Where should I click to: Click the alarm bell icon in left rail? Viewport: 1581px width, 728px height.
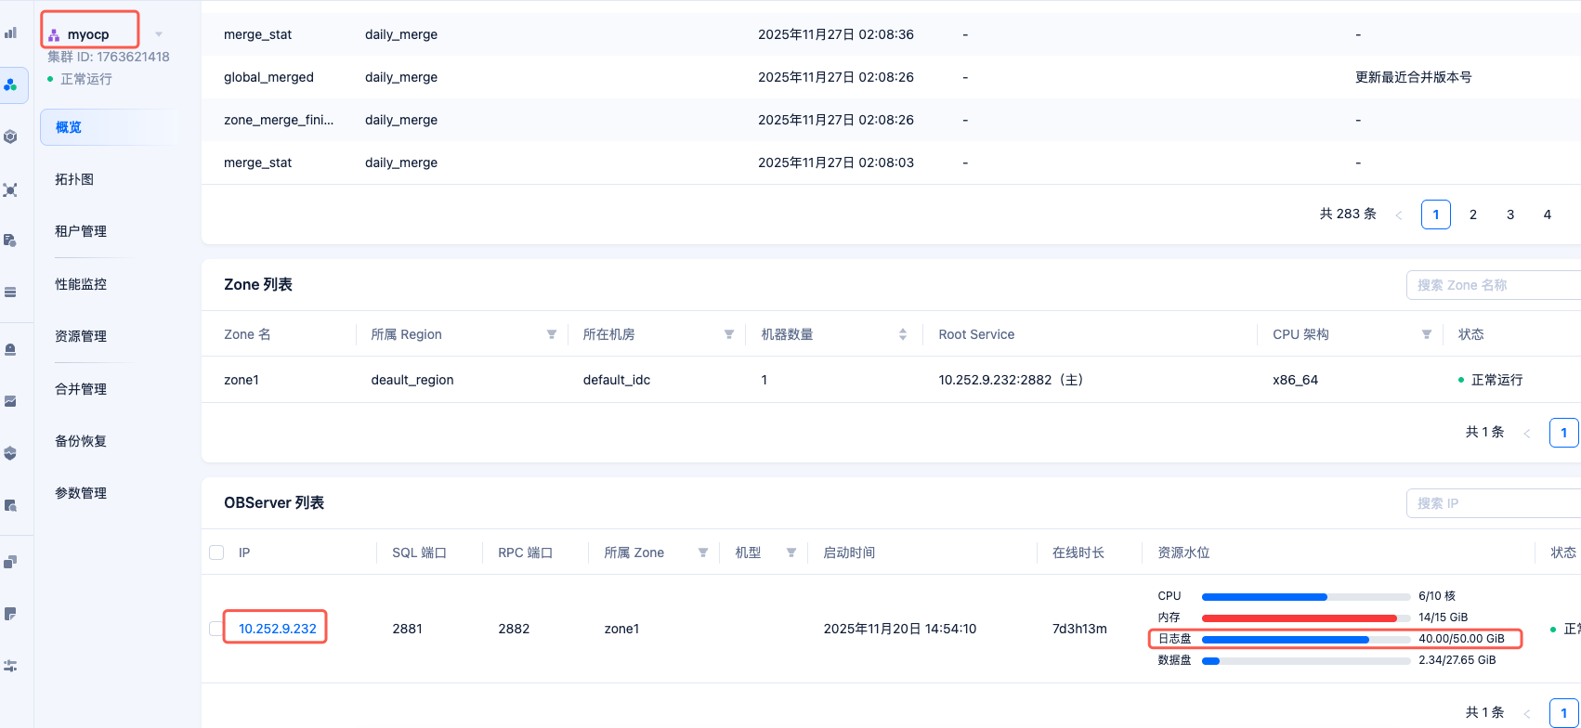11,349
